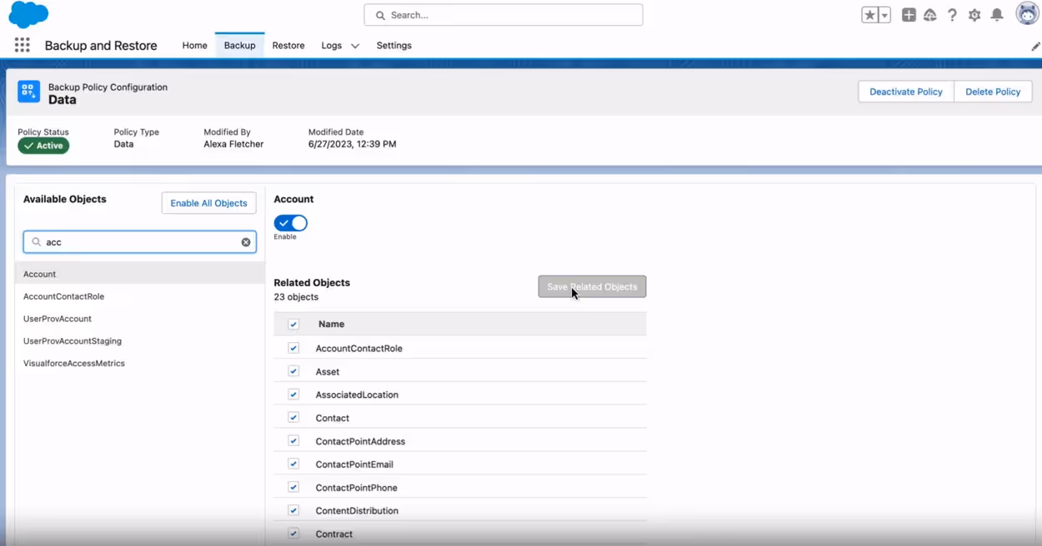Click the Delete Policy button
Viewport: 1042px width, 546px height.
pos(993,92)
